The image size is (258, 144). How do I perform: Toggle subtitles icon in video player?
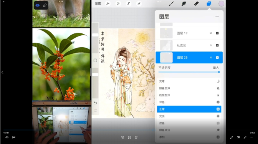pos(14,137)
